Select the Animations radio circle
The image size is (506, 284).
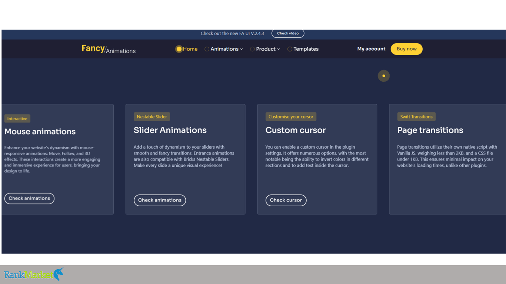coord(207,49)
